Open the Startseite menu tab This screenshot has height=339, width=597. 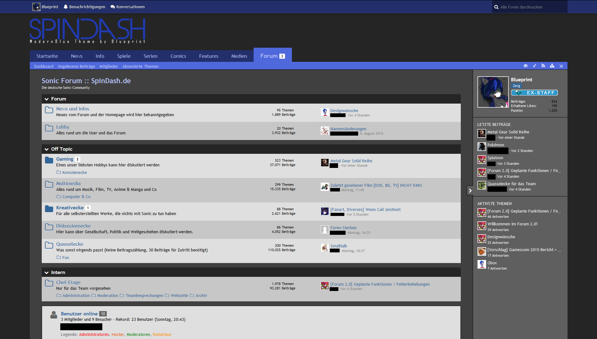point(47,56)
